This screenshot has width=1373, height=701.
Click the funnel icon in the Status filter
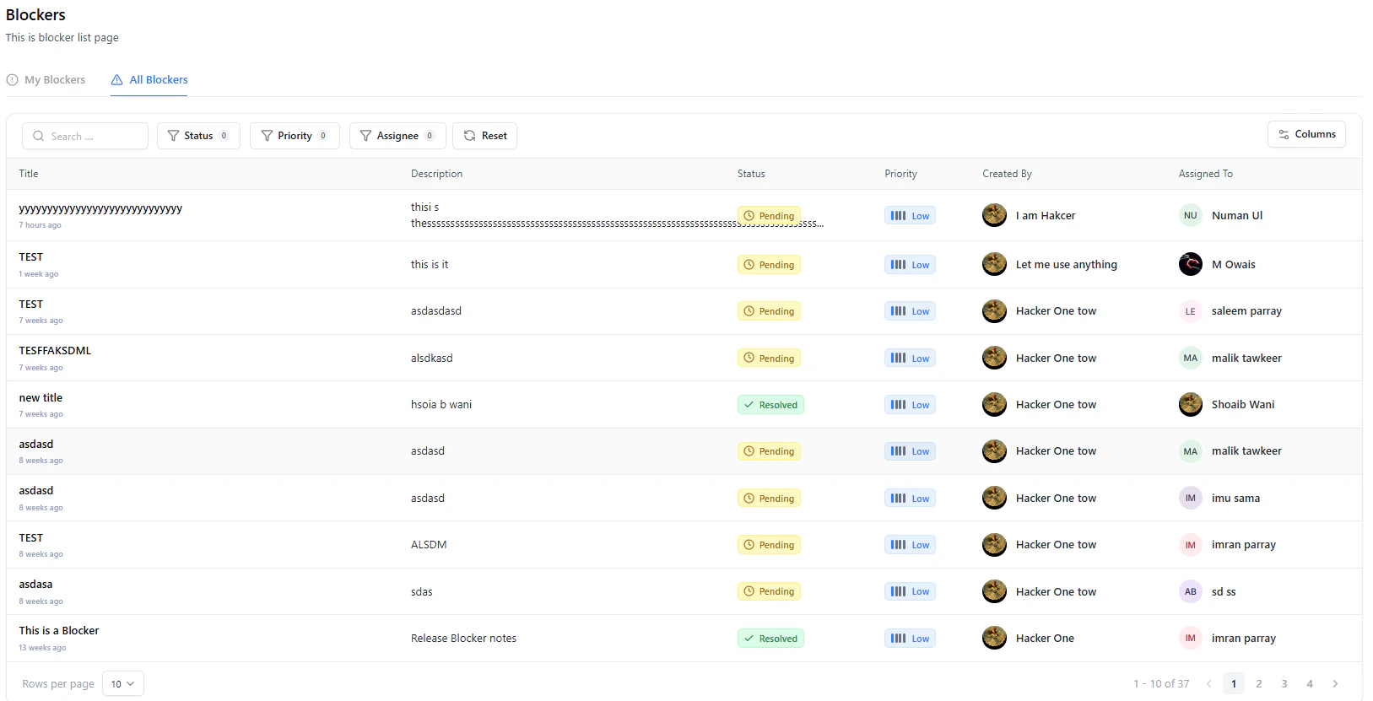pyautogui.click(x=173, y=136)
